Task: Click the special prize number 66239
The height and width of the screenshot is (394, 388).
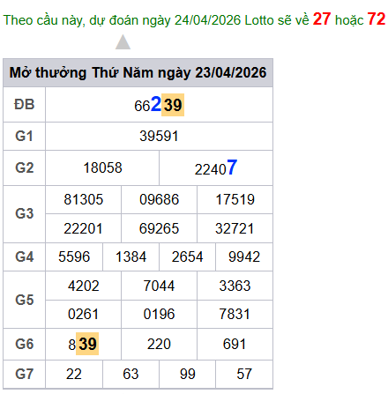Action: pyautogui.click(x=159, y=105)
